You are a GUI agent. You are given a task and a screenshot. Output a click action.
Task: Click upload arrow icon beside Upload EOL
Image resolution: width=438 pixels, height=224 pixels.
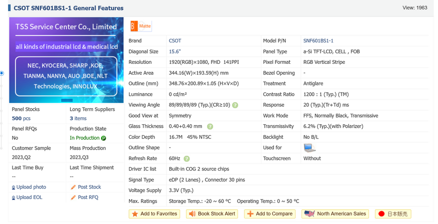click(13, 198)
